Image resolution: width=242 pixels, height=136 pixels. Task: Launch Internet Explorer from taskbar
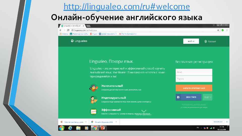(x=70, y=128)
